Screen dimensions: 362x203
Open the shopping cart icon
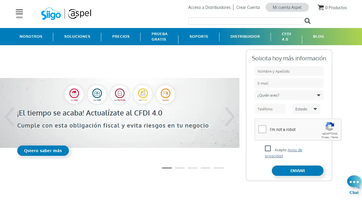[321, 7]
